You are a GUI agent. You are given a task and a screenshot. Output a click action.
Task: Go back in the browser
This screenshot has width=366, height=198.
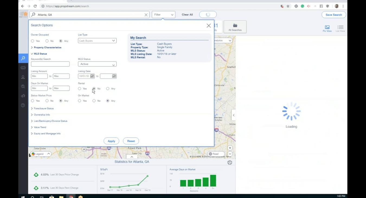(23, 6)
